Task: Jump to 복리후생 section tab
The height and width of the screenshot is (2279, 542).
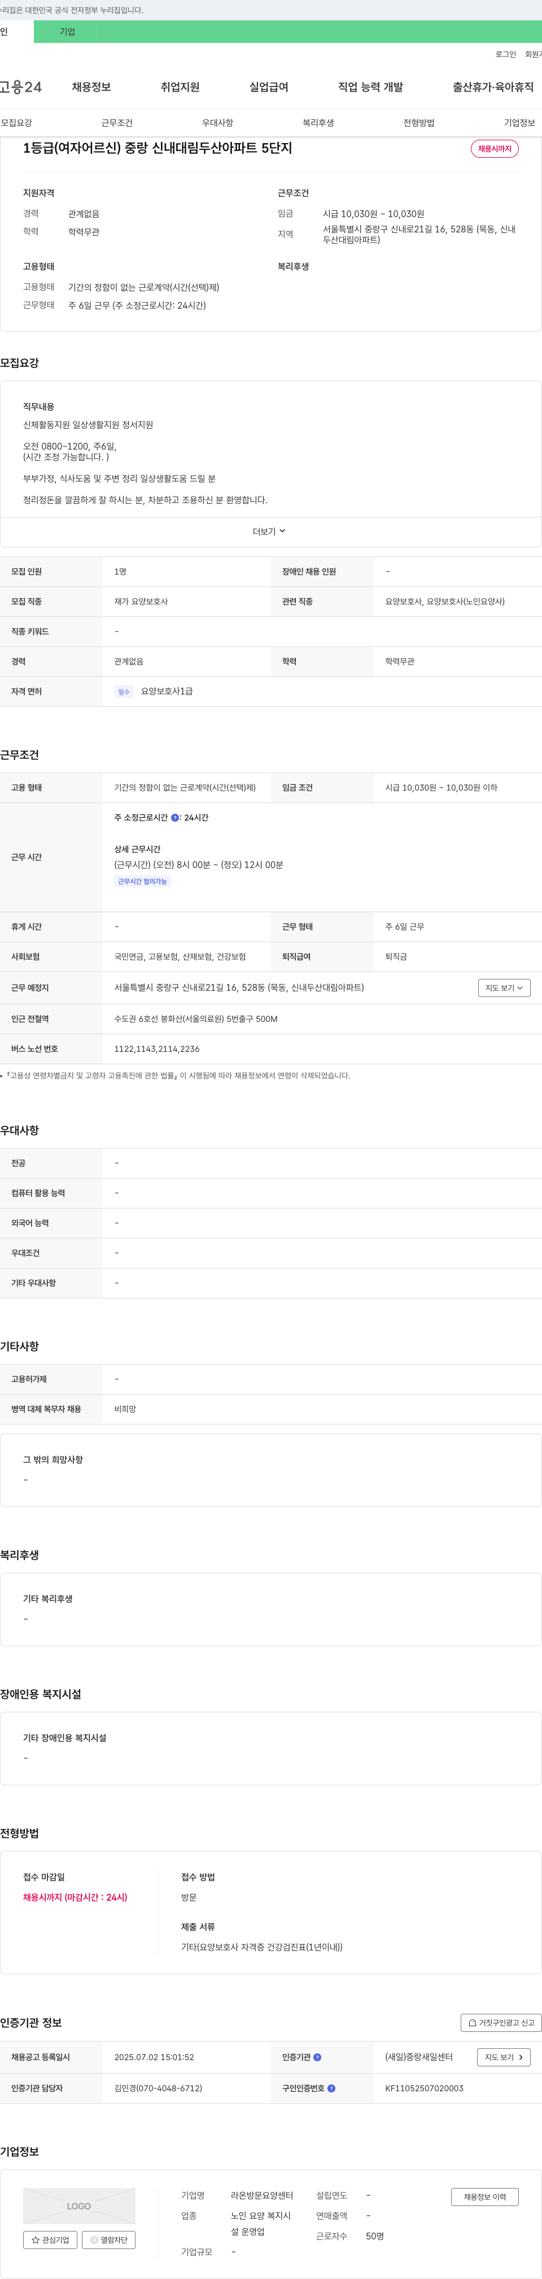Action: click(x=318, y=123)
